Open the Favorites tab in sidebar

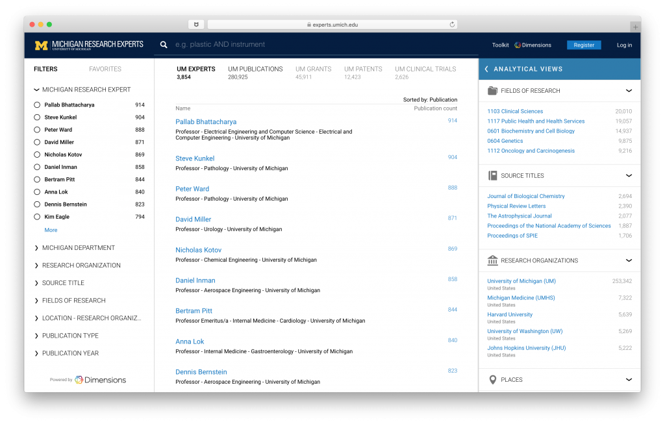point(105,69)
